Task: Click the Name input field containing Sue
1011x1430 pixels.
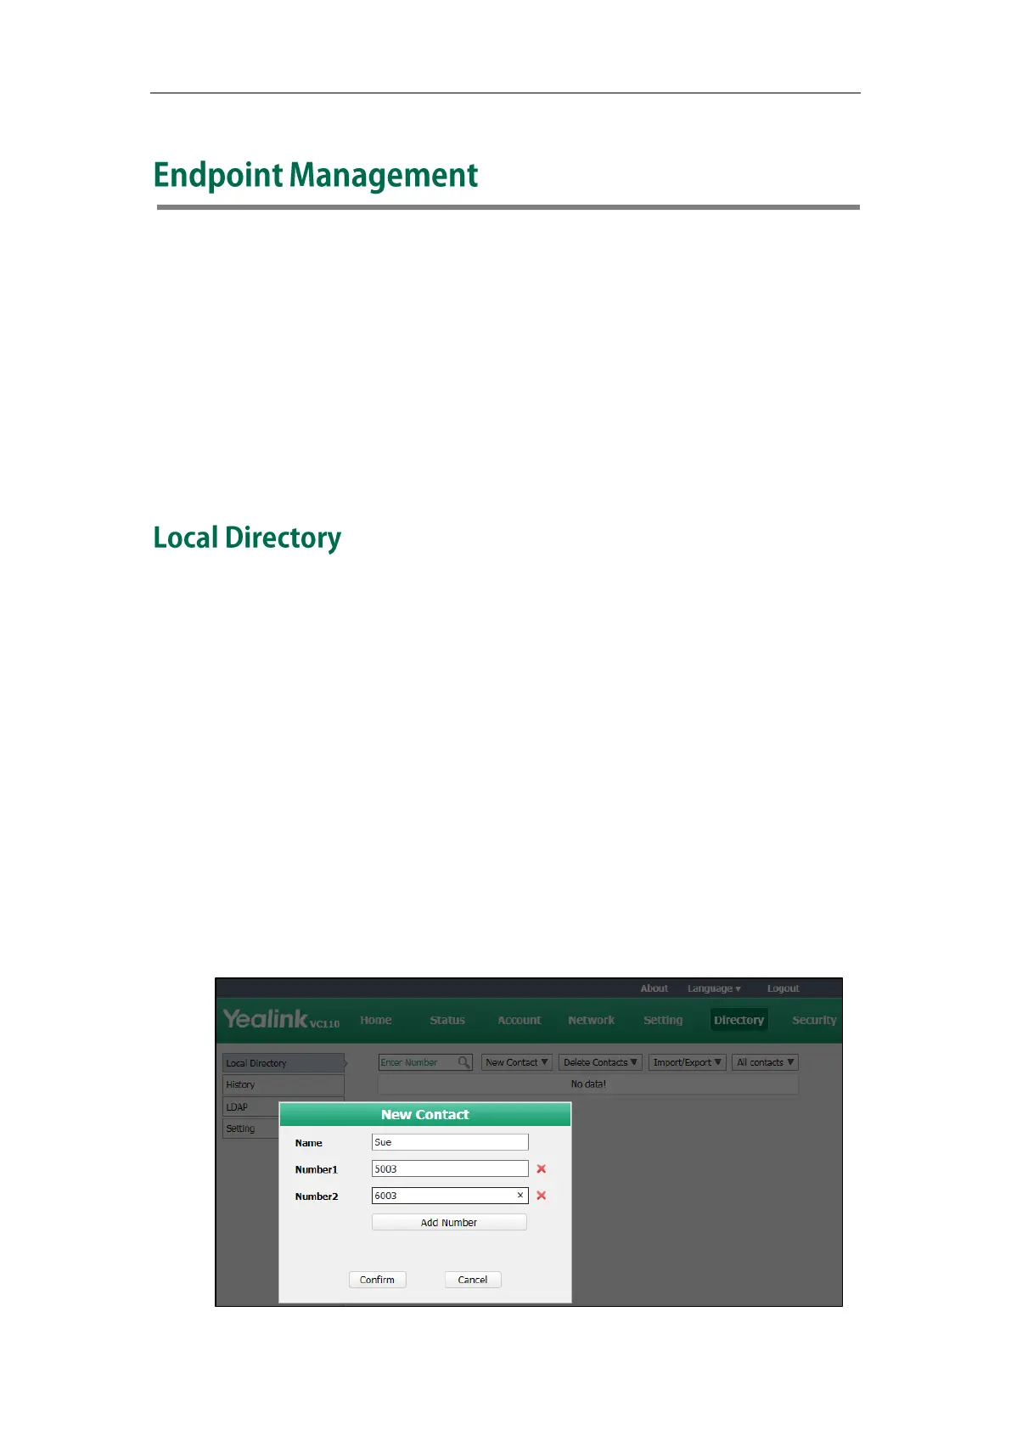Action: click(450, 1142)
